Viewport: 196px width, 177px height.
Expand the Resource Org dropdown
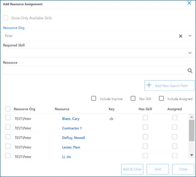pyautogui.click(x=190, y=36)
